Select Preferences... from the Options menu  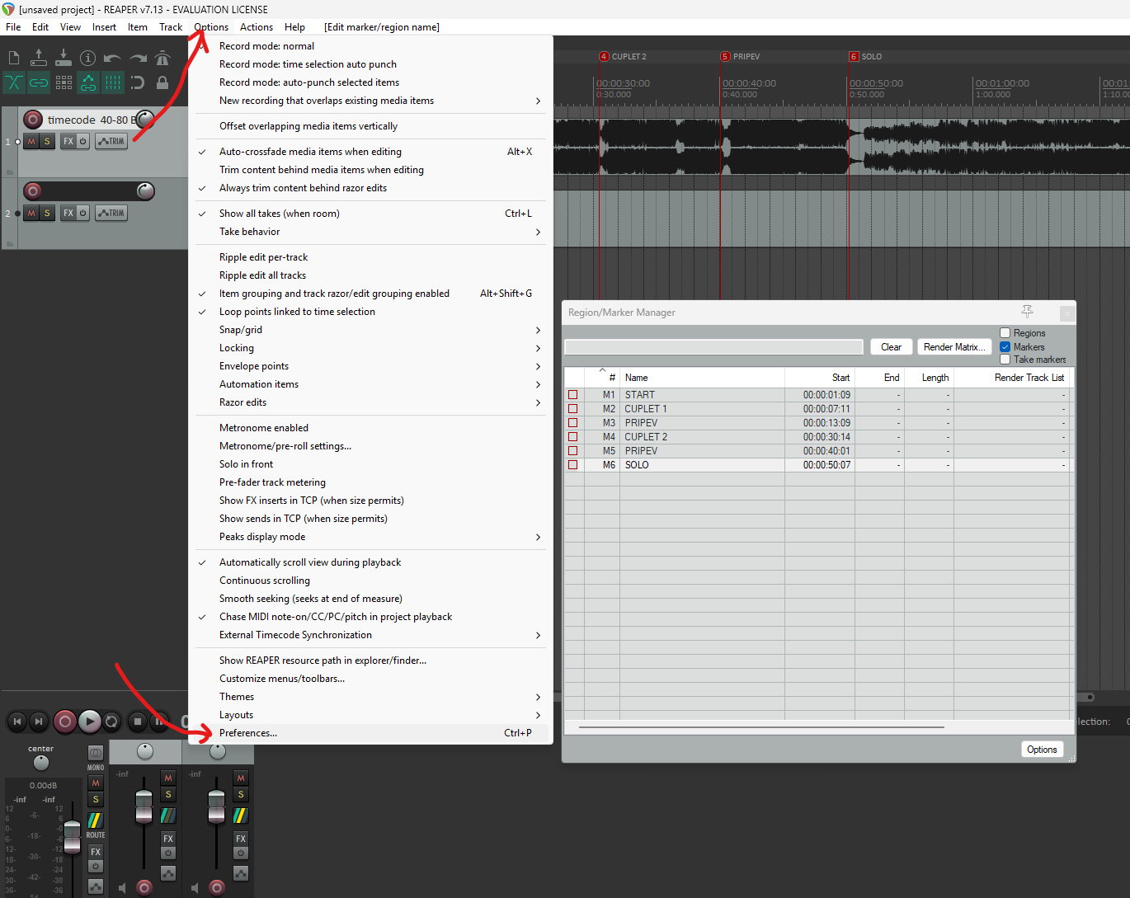pos(370,733)
